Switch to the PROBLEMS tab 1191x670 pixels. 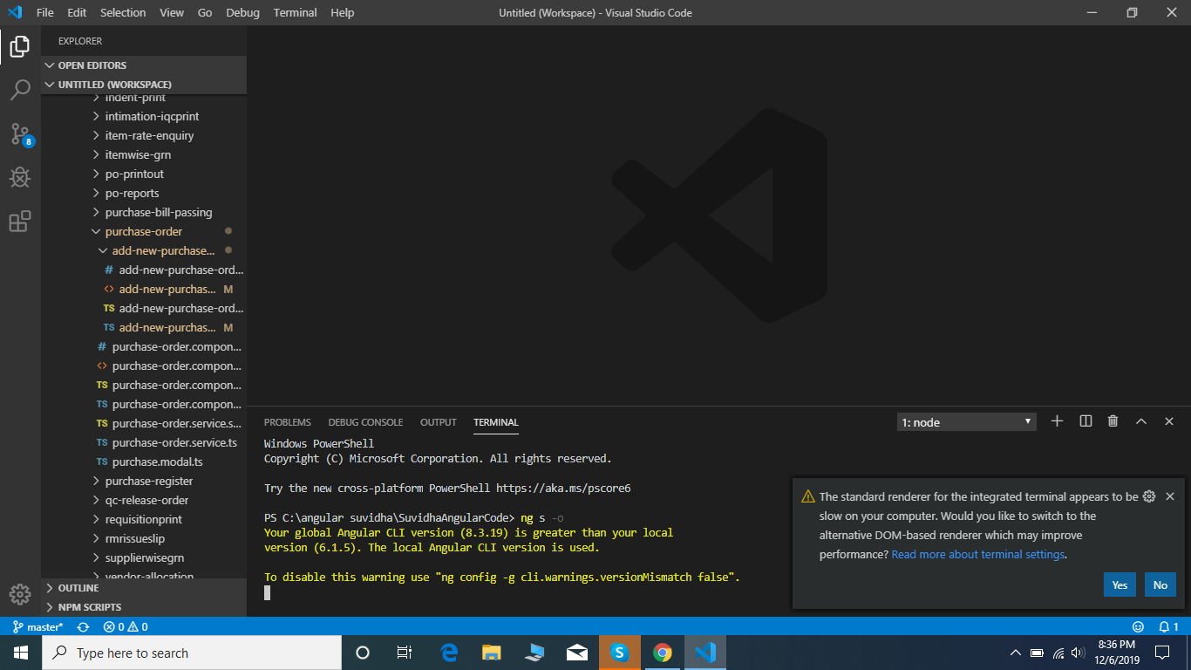click(x=287, y=422)
